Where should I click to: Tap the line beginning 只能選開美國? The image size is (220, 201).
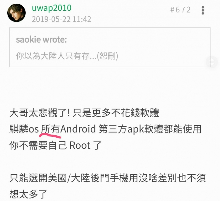coord(108,178)
